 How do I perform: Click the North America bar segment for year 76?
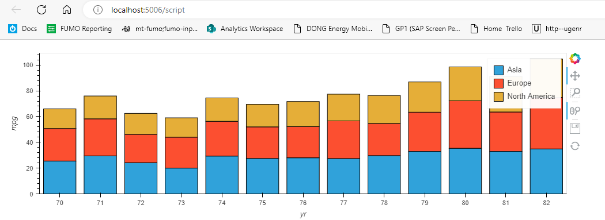[x=303, y=114]
